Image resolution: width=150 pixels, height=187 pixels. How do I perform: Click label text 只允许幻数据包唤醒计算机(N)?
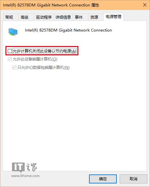click(x=44, y=68)
